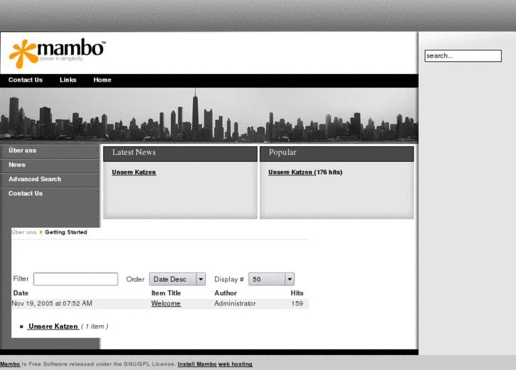Click the Author column header

pos(226,293)
